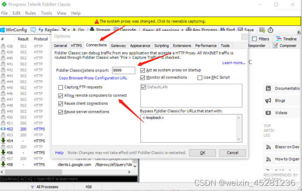The image size is (302, 191).
Task: Switch to General tab in Options
Action: (x=61, y=46)
